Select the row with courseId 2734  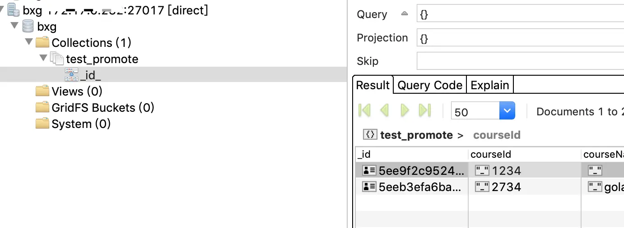point(507,187)
